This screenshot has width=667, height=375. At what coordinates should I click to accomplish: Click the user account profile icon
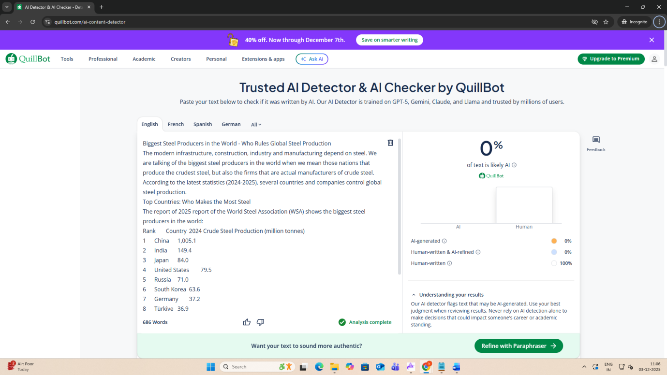tap(654, 59)
